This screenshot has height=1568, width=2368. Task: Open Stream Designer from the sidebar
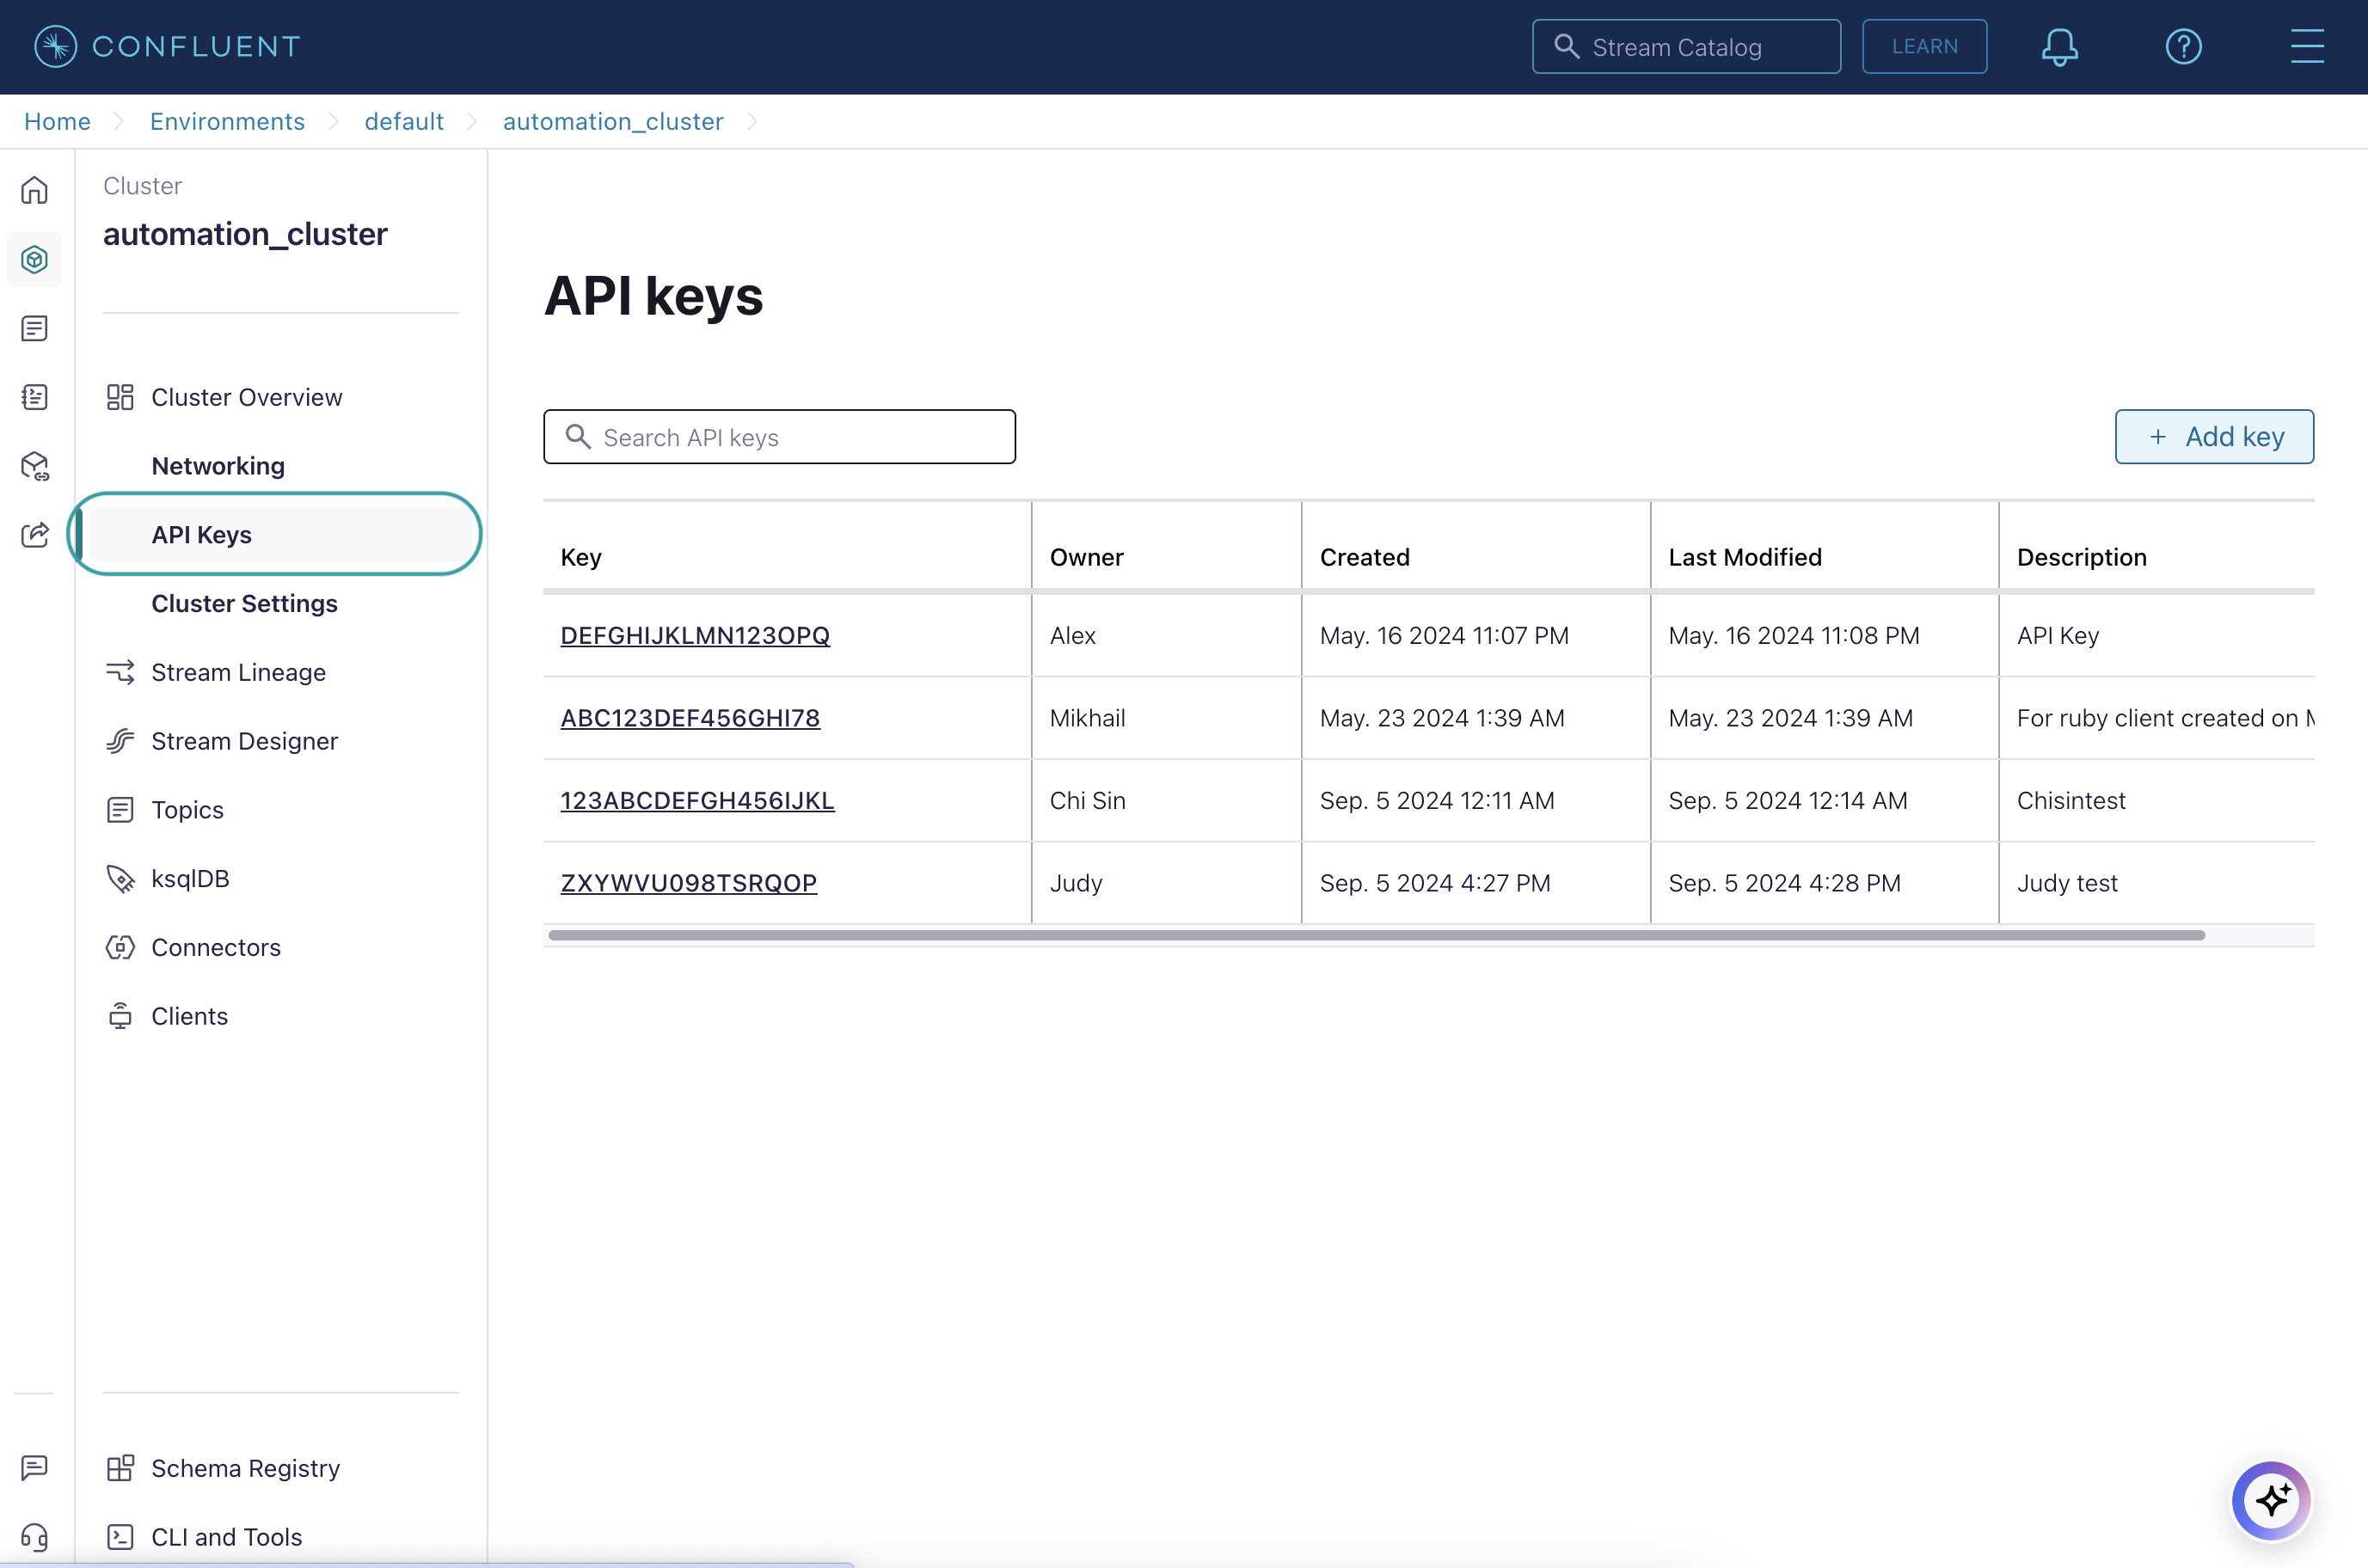pos(244,741)
